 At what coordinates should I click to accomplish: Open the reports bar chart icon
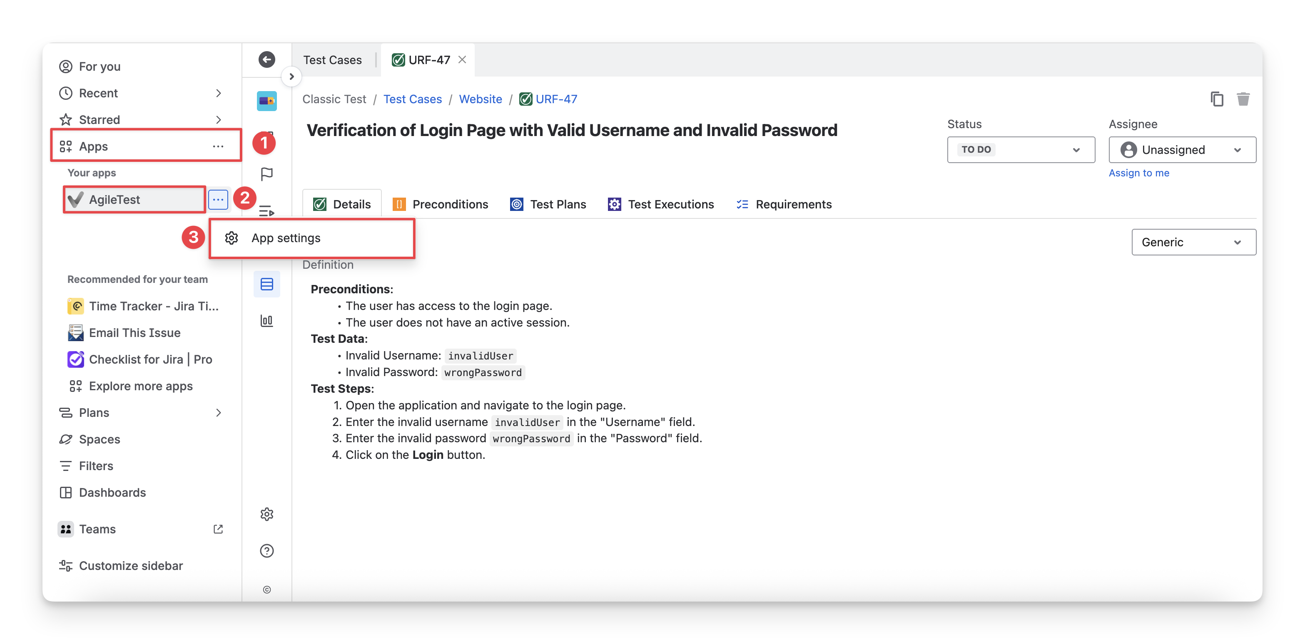(266, 320)
